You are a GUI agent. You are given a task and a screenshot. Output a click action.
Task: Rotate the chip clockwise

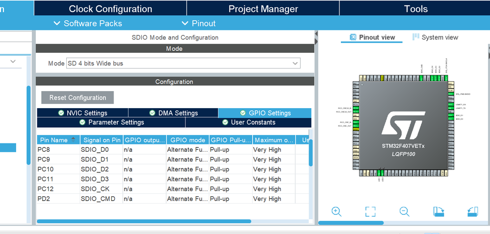439,212
